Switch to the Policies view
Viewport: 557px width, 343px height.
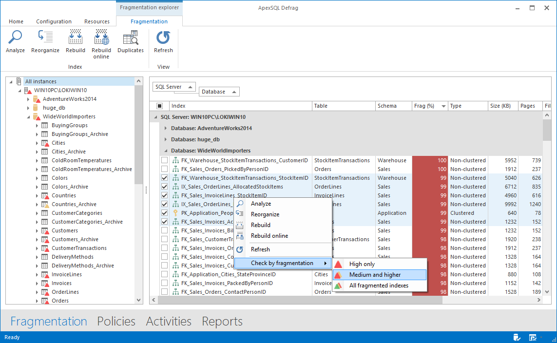tap(116, 321)
